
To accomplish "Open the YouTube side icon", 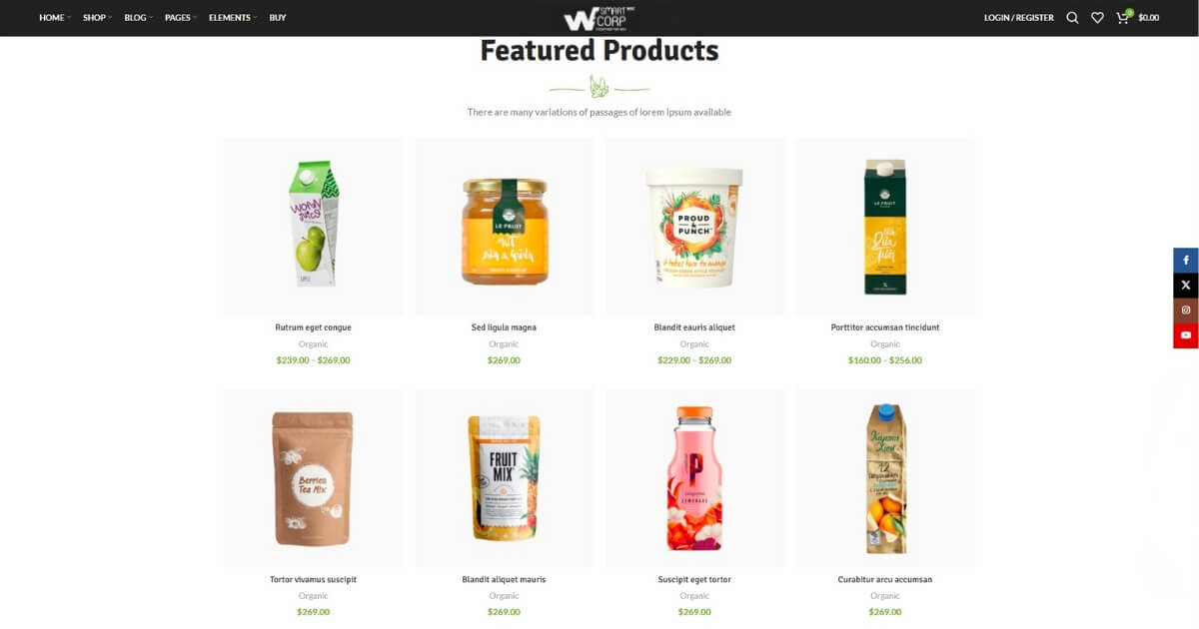I will pos(1186,335).
